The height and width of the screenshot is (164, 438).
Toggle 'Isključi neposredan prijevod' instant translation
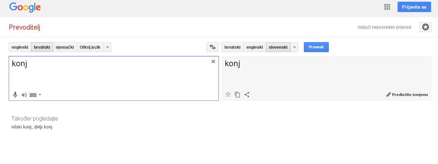click(x=384, y=27)
